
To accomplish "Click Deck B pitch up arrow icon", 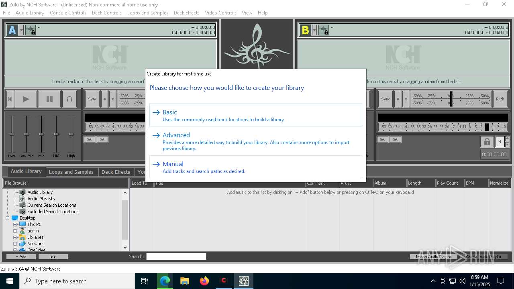I will coord(406,99).
